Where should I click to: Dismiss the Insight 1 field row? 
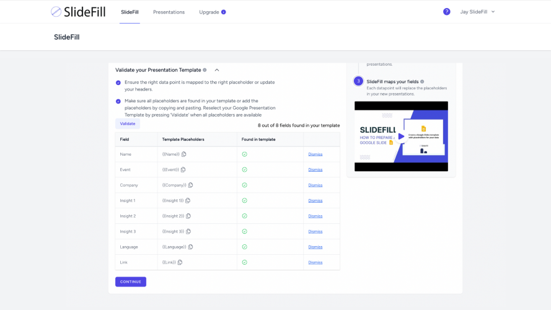pyautogui.click(x=315, y=200)
